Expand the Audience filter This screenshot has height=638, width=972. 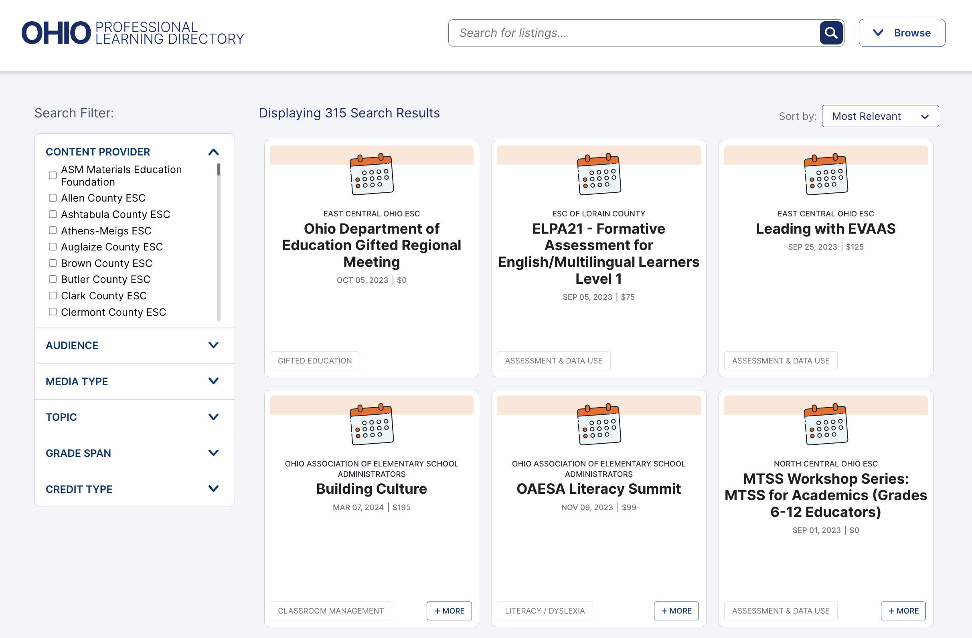point(134,345)
